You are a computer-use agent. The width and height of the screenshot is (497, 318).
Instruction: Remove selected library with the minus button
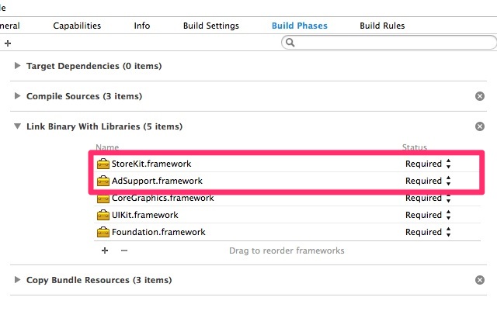(x=123, y=251)
